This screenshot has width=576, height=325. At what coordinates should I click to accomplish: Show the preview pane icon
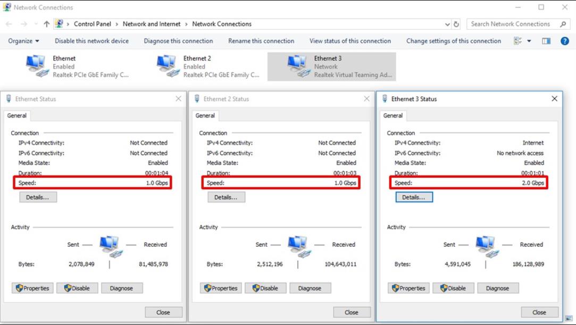546,41
